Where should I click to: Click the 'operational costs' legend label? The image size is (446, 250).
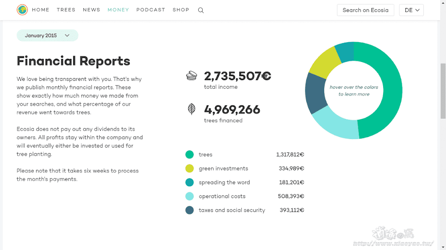point(222,197)
